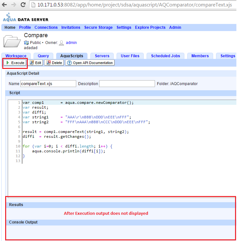Open the User Files tab

(x=130, y=56)
